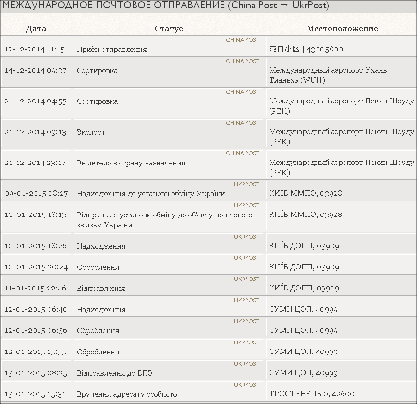Select the Приём отправления status entry
The height and width of the screenshot is (404, 417).
[x=112, y=50]
